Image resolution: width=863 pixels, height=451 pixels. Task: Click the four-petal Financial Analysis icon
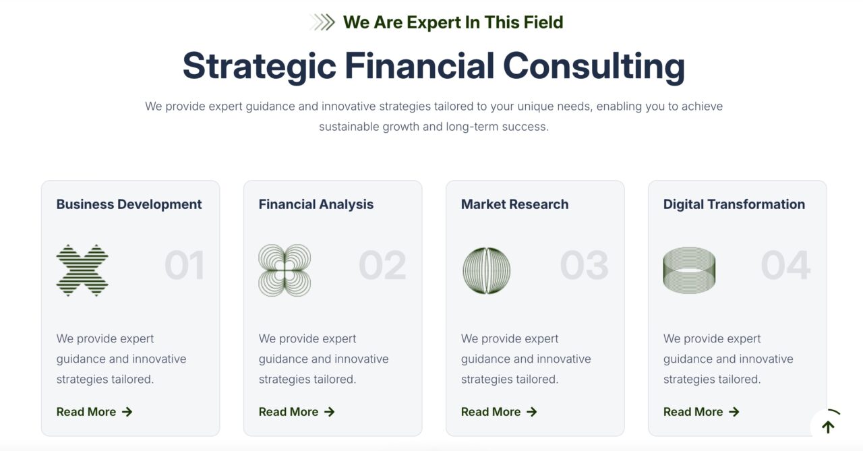point(285,270)
